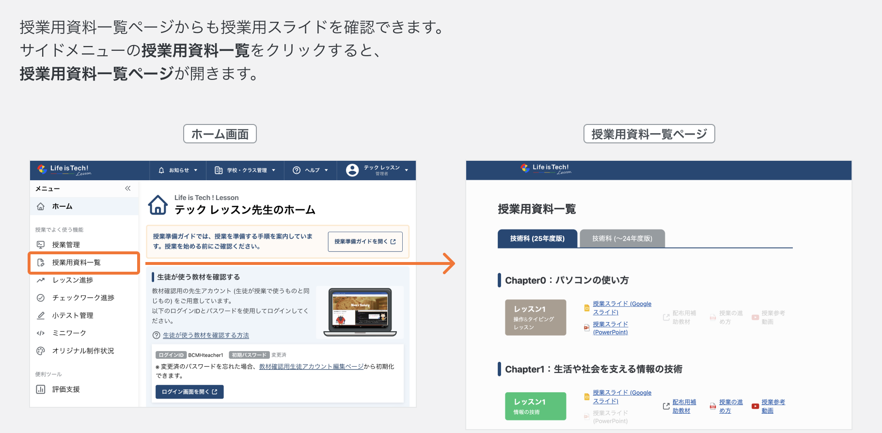Click the trend line icon for レッスン進捗
Screen dimensions: 882x433
click(x=41, y=280)
